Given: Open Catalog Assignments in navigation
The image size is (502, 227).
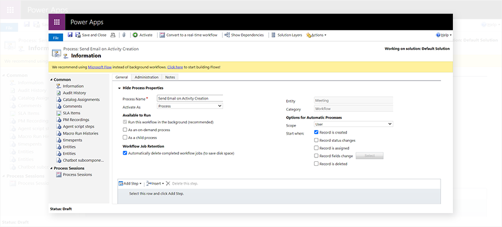Looking at the screenshot, I should click(x=81, y=100).
